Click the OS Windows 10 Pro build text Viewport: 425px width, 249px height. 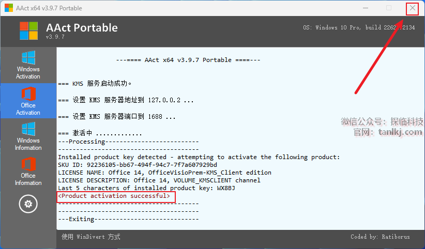(x=359, y=28)
